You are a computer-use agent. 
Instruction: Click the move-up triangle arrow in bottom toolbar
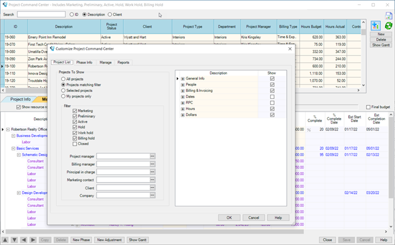click(6, 240)
